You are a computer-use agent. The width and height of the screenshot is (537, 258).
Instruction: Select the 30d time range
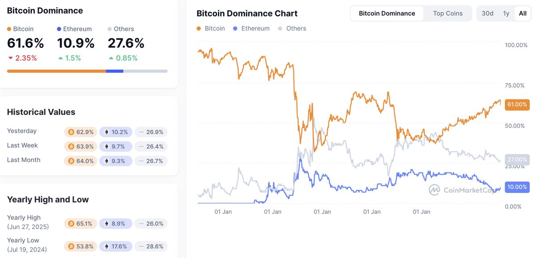[x=487, y=13]
